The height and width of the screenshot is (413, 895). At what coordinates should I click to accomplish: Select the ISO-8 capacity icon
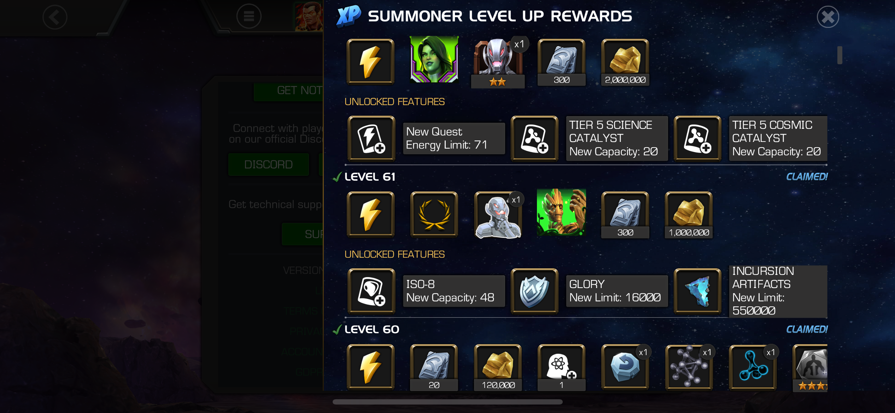coord(371,291)
